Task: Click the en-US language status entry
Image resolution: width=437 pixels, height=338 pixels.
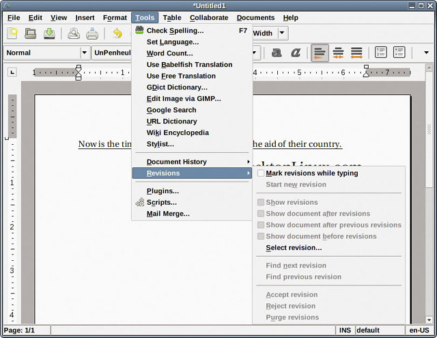Action: [x=419, y=330]
